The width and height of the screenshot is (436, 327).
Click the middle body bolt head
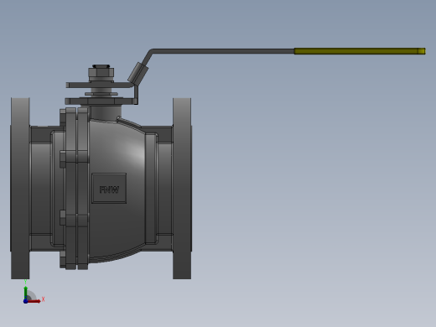pyautogui.click(x=63, y=159)
